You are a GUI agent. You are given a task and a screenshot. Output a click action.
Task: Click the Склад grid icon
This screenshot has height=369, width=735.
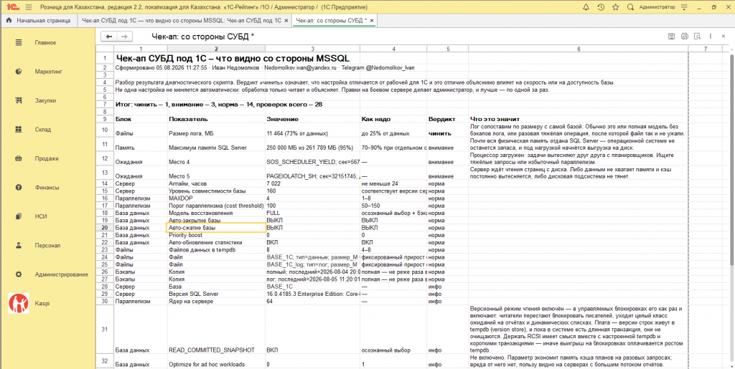(19, 130)
